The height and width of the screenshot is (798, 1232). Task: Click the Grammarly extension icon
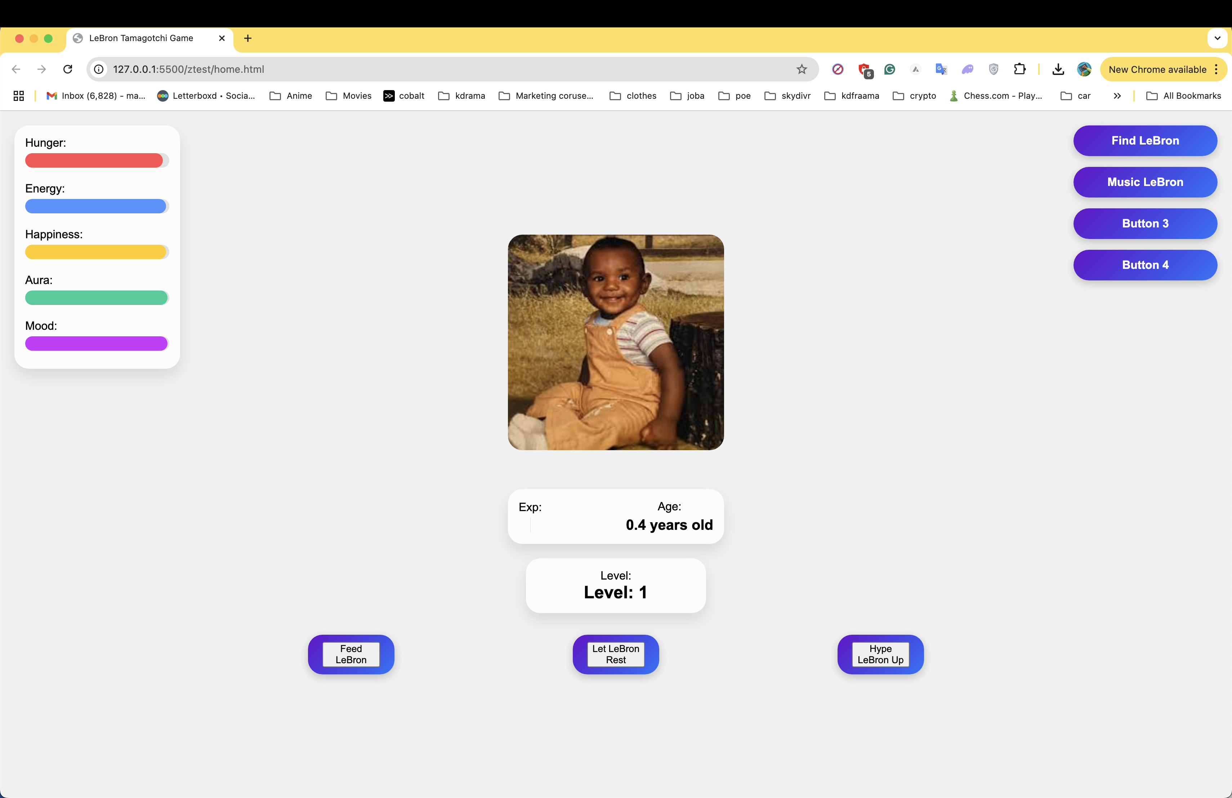889,70
